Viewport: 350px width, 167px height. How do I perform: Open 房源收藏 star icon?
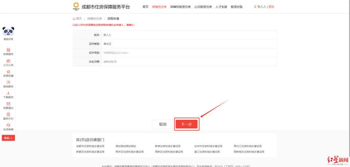pyautogui.click(x=8, y=72)
